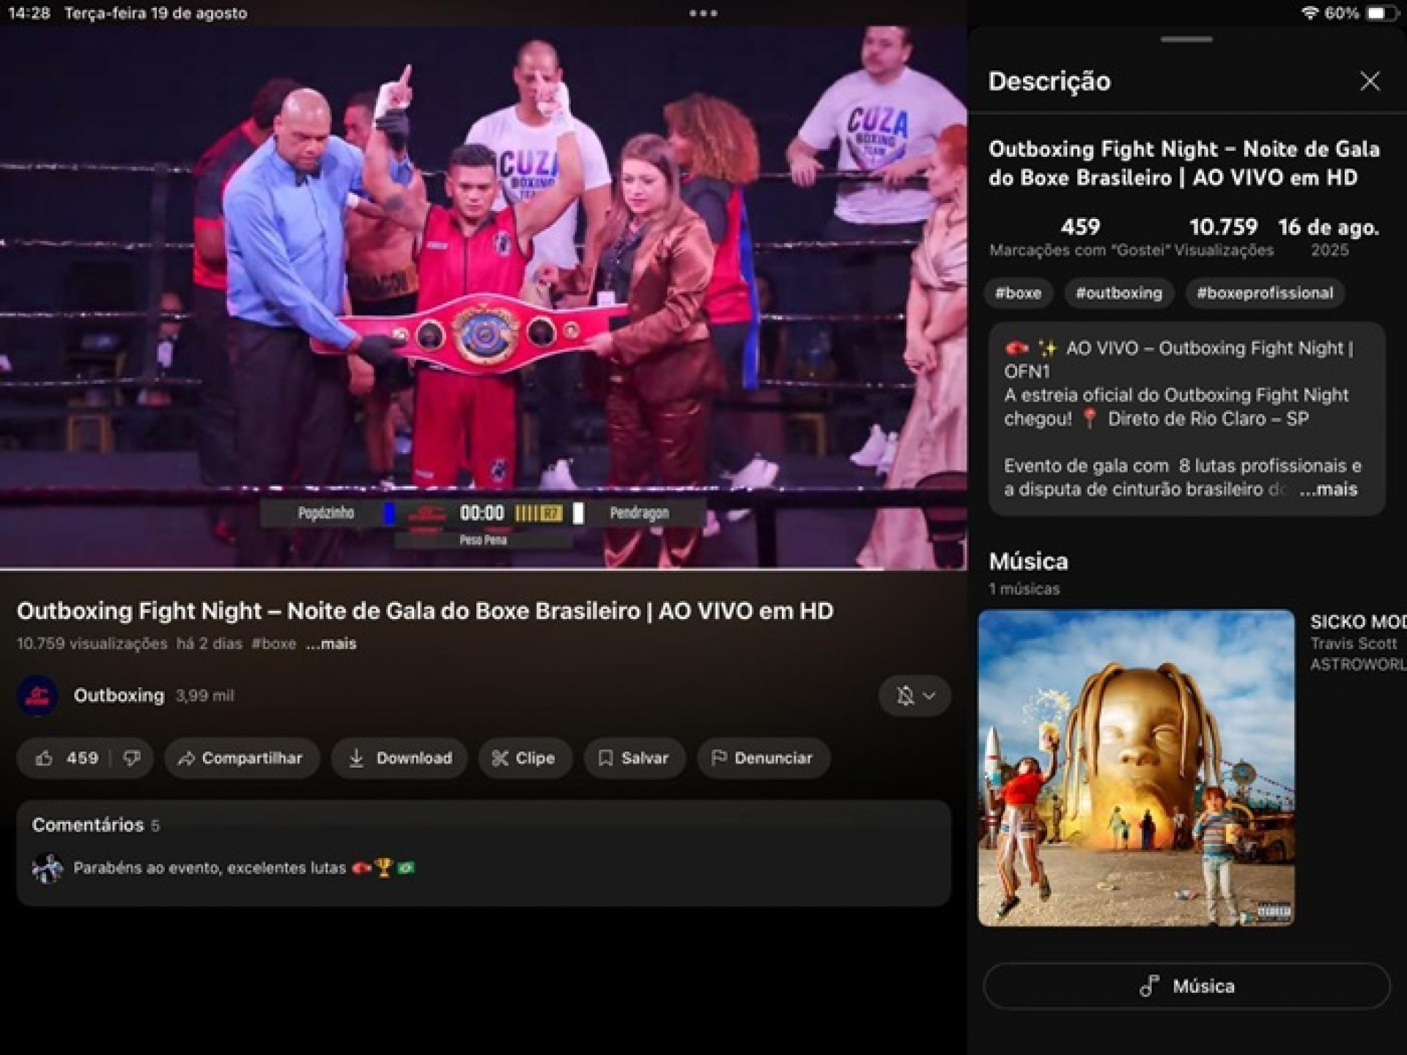Image resolution: width=1407 pixels, height=1055 pixels.
Task: Toggle the notification bell for Outboxing
Action: click(905, 695)
